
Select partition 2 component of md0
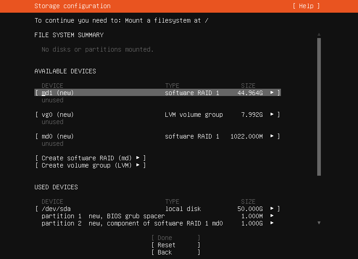click(158, 223)
